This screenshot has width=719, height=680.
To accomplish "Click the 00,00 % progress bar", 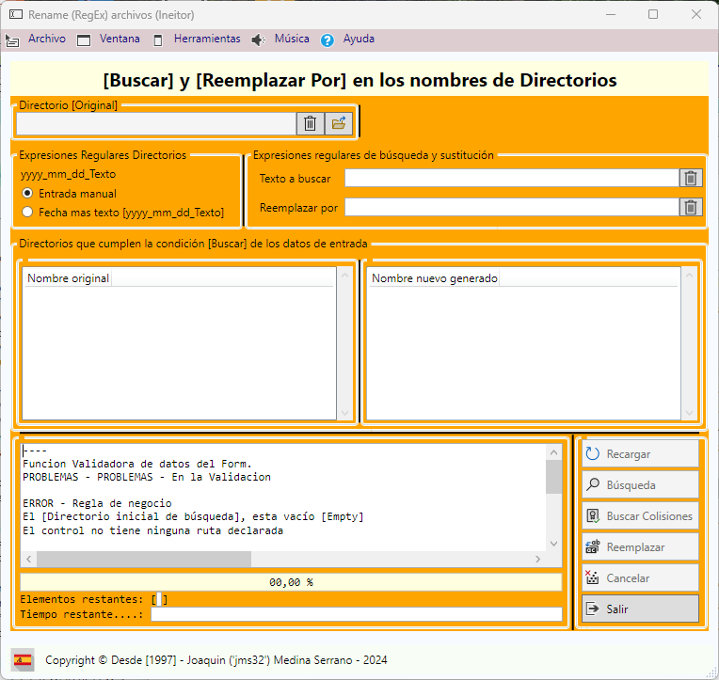I will pyautogui.click(x=291, y=582).
